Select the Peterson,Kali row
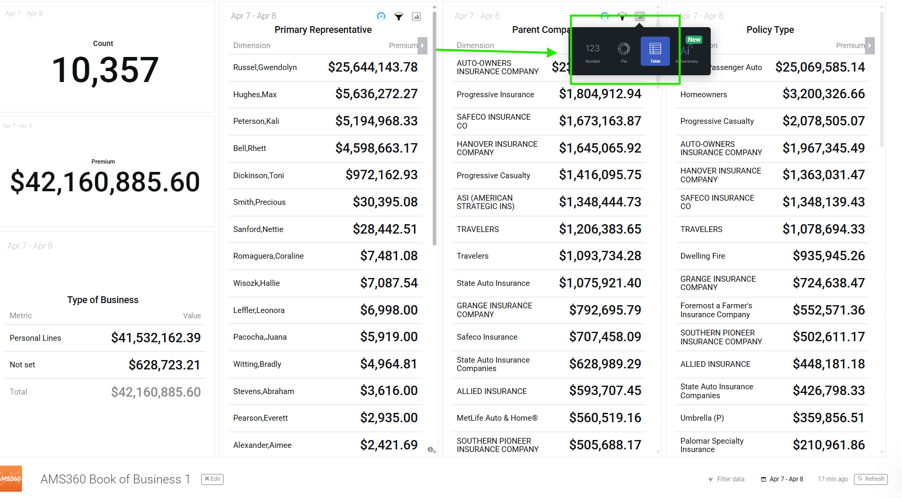Screen dimensions: 902x498 [325, 121]
